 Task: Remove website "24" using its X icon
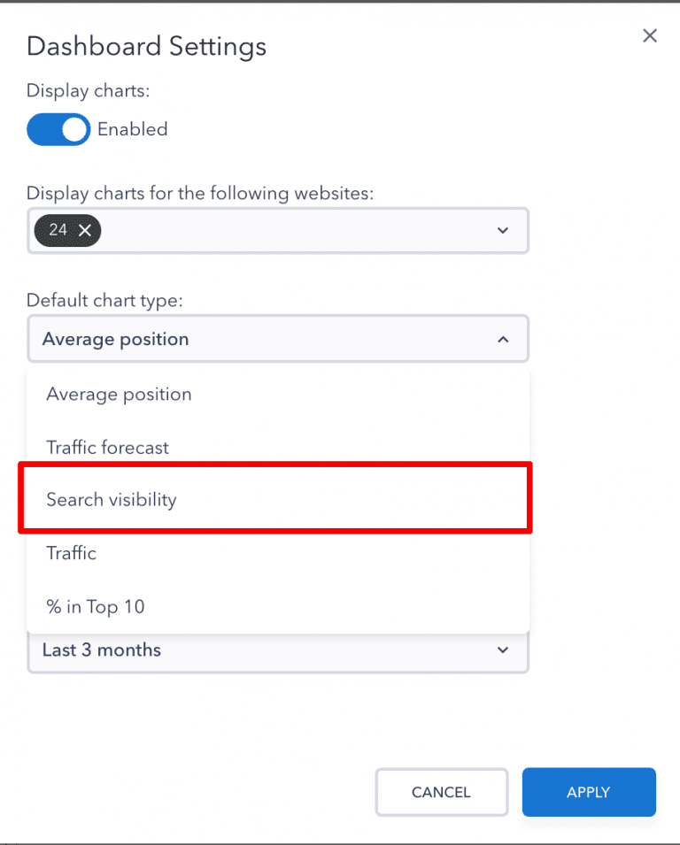click(x=84, y=230)
